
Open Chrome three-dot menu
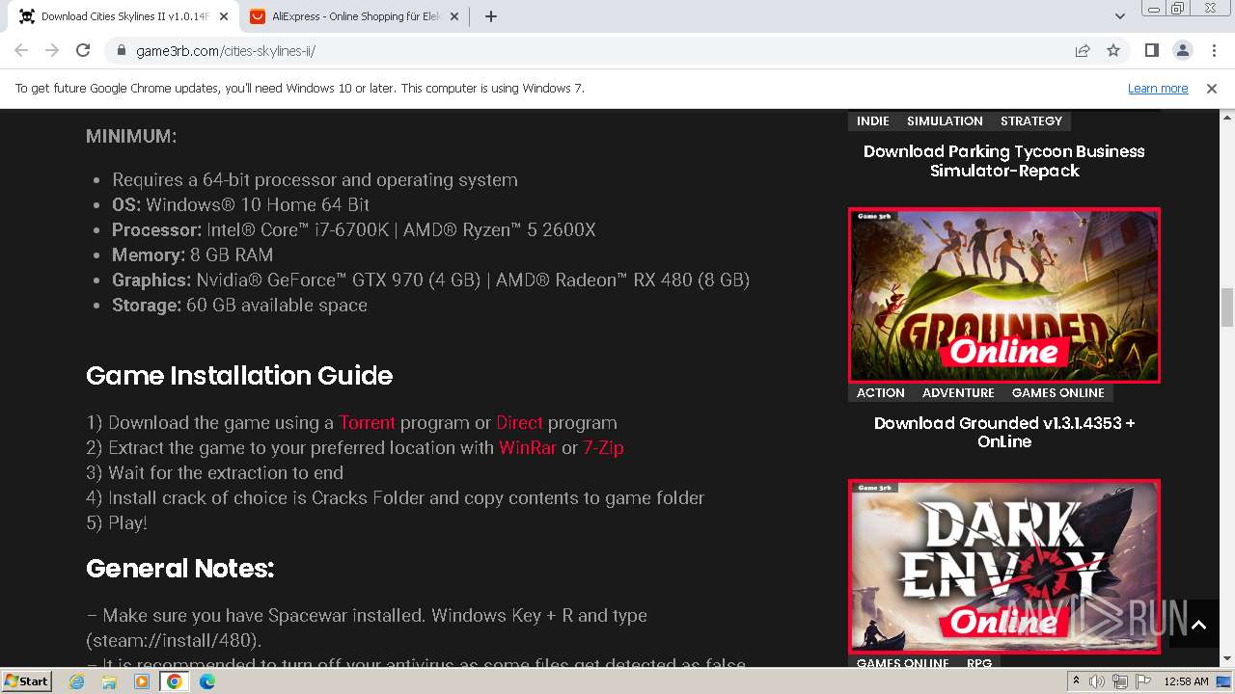tap(1213, 50)
